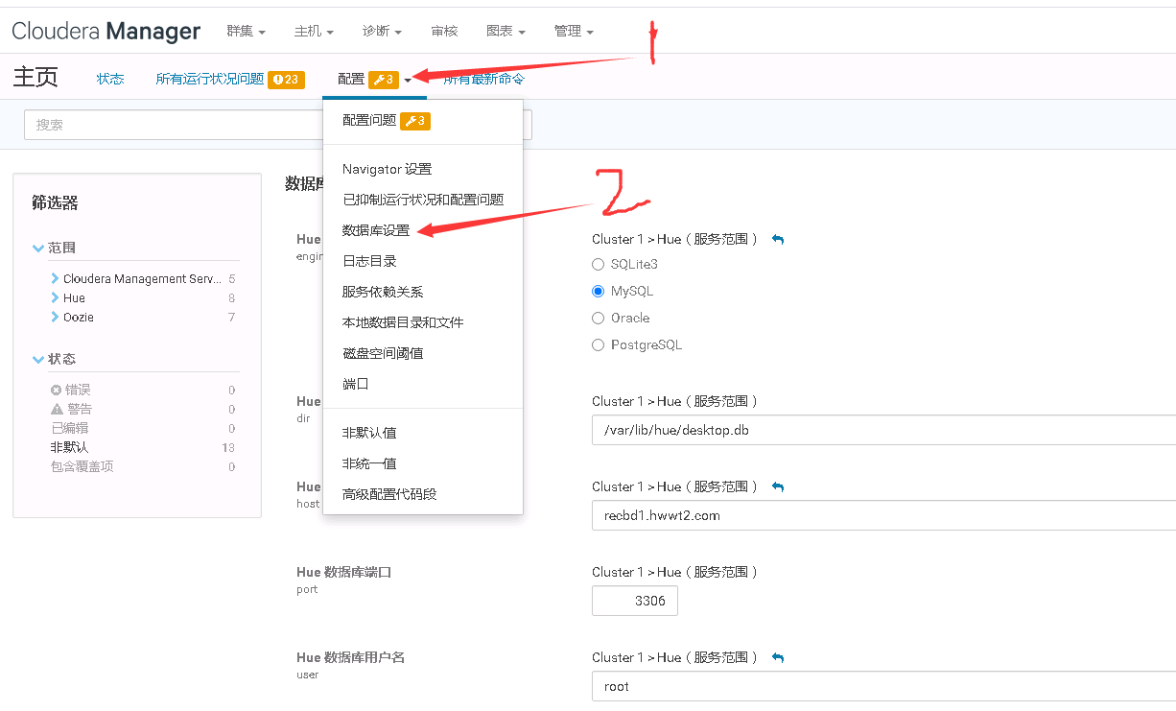The width and height of the screenshot is (1176, 711).
Task: Choose 日志目录 from the menu
Action: (x=369, y=261)
